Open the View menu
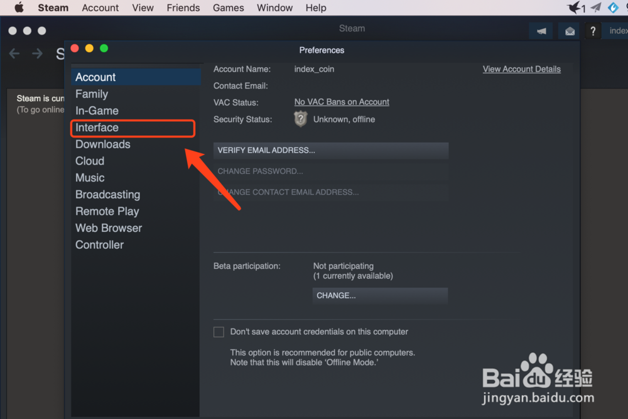 click(x=143, y=8)
